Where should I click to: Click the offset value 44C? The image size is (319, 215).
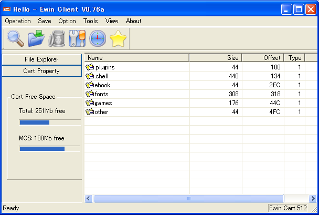pos(275,103)
